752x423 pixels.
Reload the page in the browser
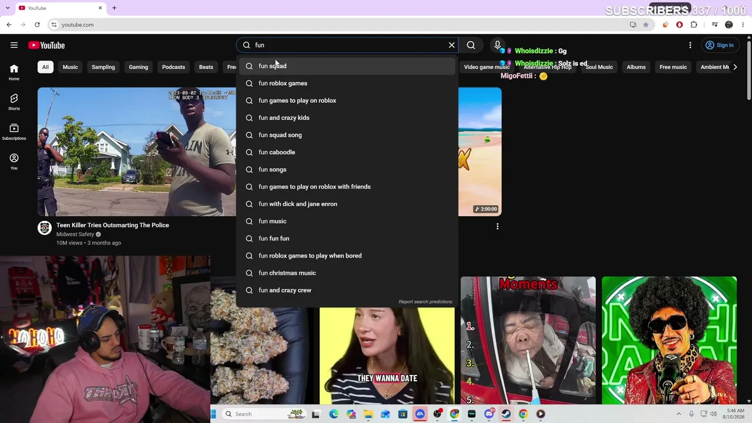click(x=37, y=25)
